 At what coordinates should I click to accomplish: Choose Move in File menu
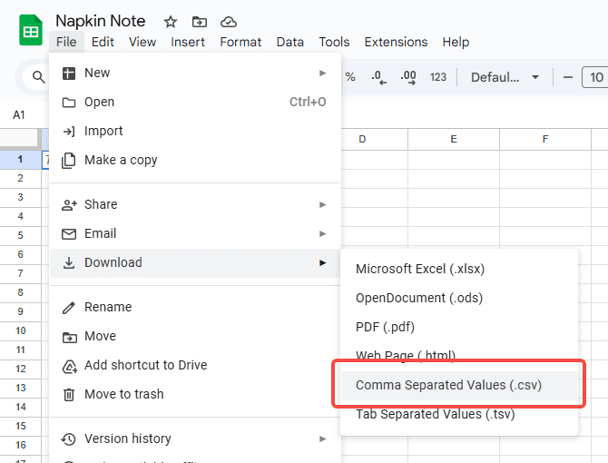tap(195, 336)
